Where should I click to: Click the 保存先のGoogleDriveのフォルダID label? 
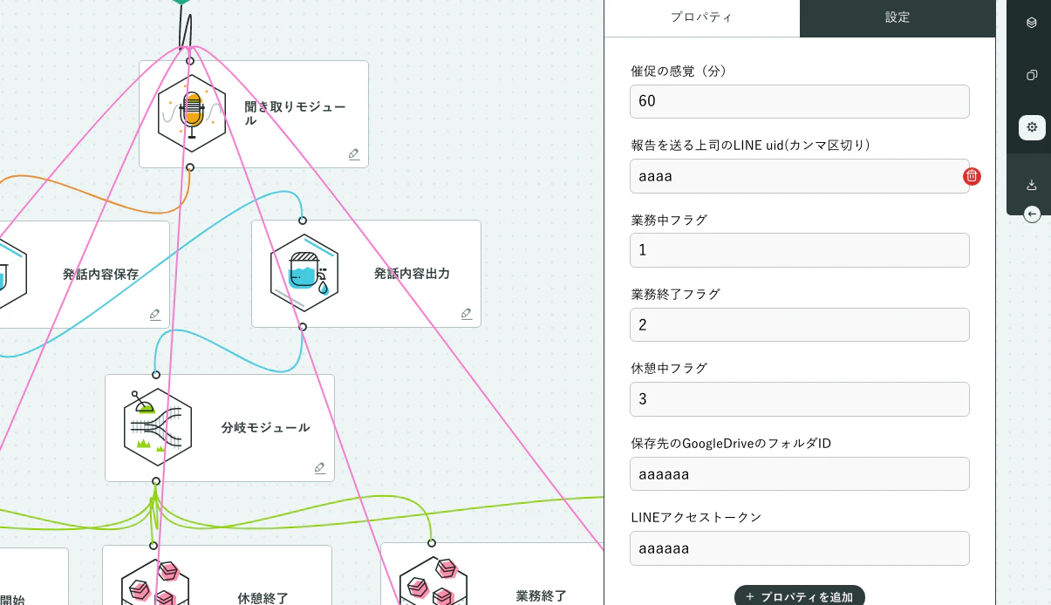[731, 444]
